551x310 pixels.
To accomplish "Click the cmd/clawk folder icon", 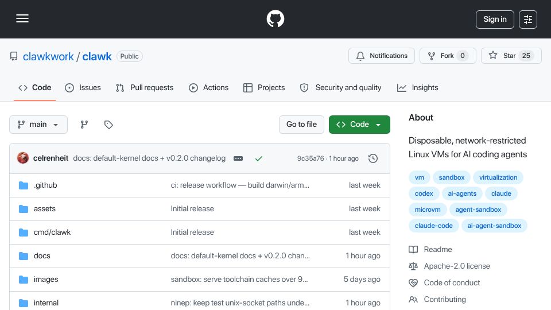I will [x=24, y=232].
